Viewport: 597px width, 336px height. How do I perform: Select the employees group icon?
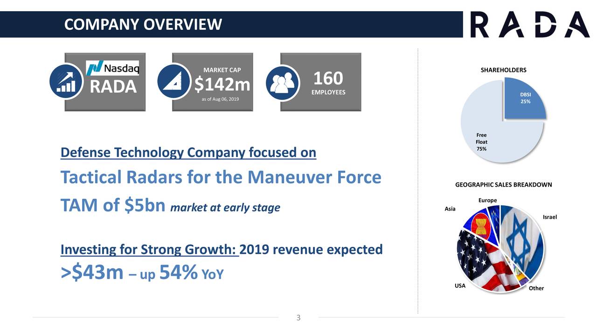pyautogui.click(x=283, y=82)
